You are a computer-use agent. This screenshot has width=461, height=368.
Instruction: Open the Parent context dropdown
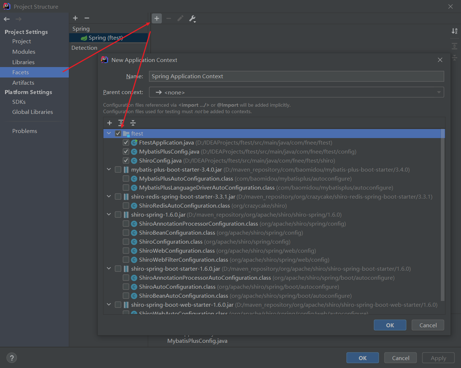pyautogui.click(x=296, y=92)
